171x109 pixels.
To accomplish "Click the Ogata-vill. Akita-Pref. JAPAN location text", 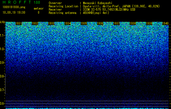I will [121, 6].
